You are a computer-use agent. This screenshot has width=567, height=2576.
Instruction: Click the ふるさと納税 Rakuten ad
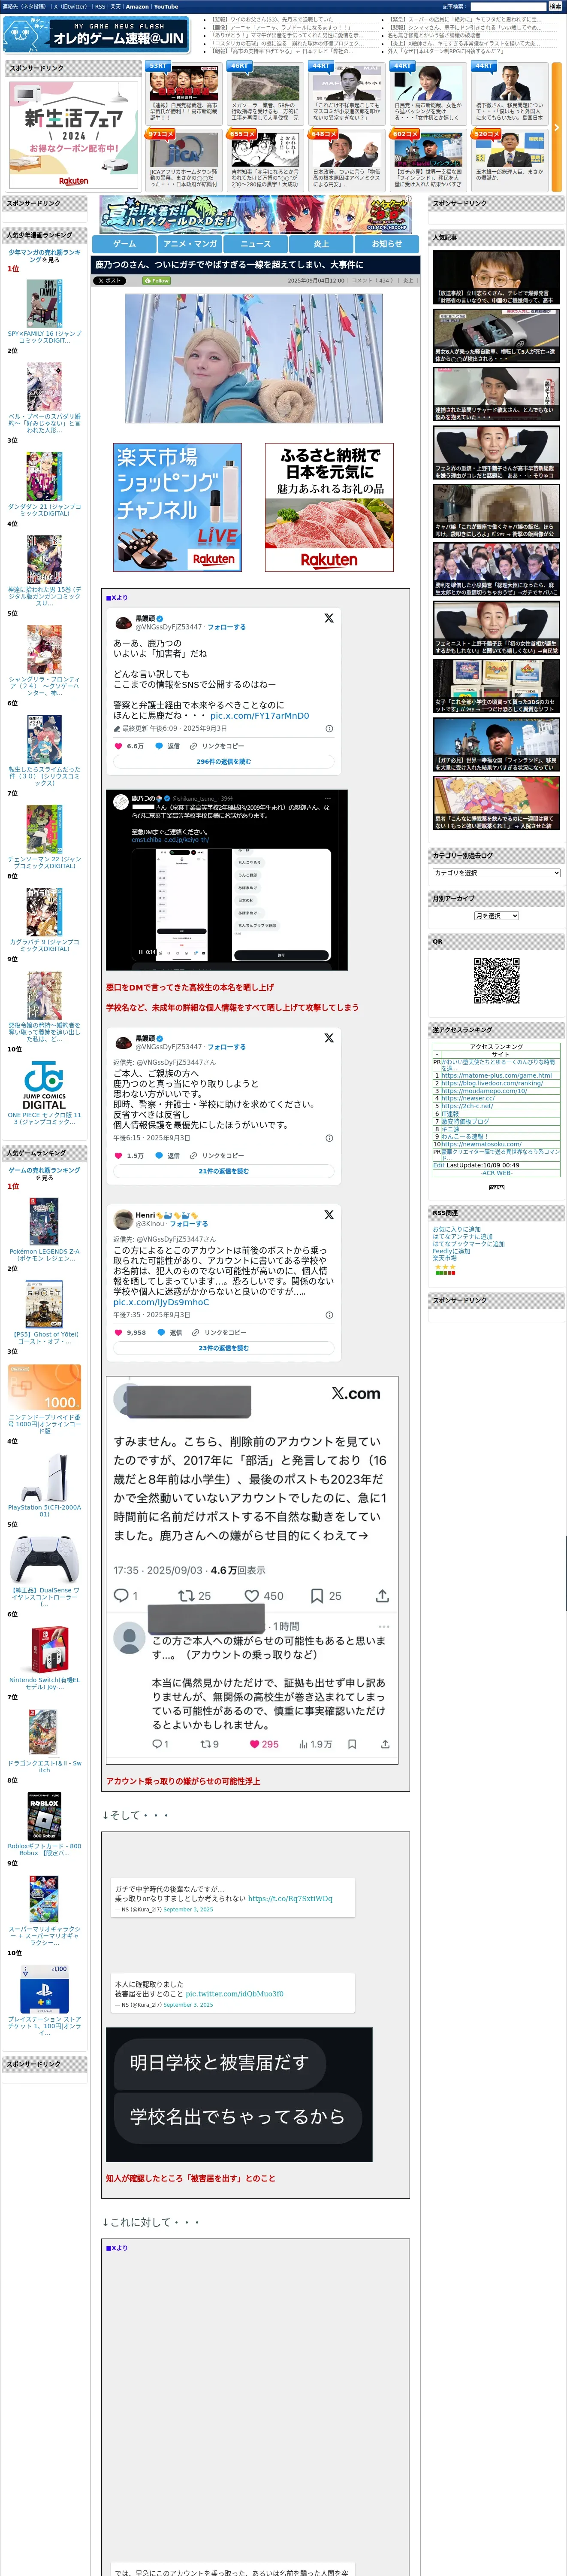pos(329,508)
